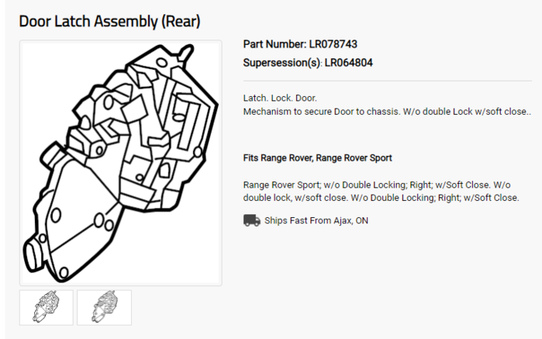
Task: Click the divider line below Supersession
Action: (x=388, y=81)
